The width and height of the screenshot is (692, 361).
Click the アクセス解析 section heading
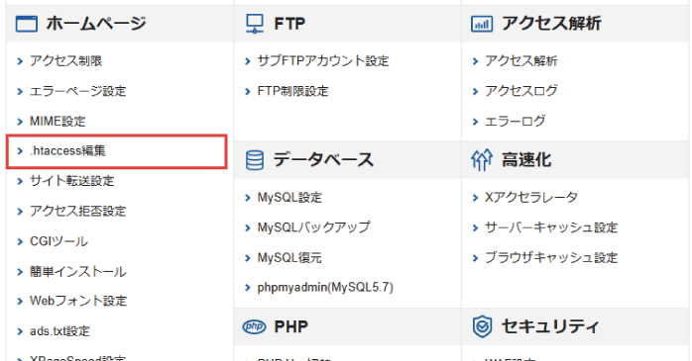(x=551, y=24)
